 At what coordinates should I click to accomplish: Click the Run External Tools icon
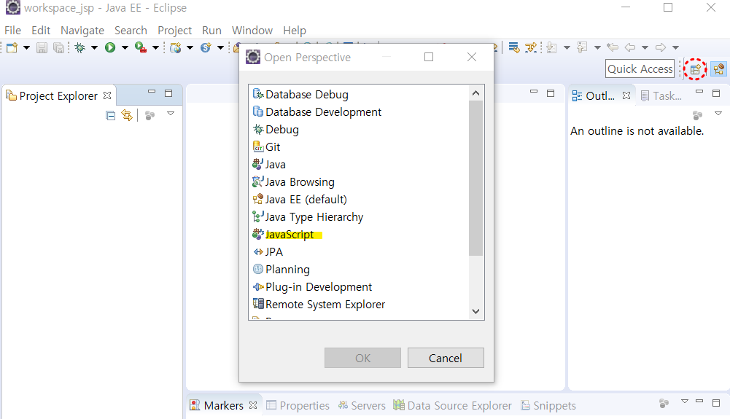pos(141,47)
